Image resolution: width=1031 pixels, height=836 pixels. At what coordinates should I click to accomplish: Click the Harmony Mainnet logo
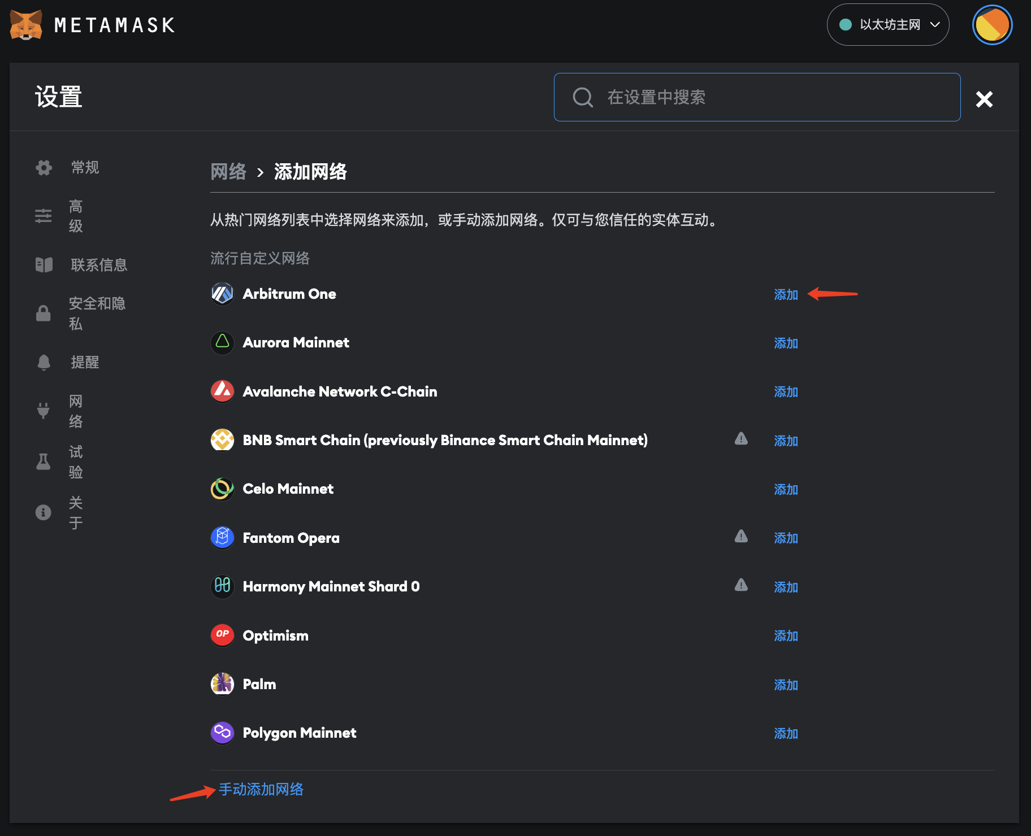pyautogui.click(x=222, y=586)
